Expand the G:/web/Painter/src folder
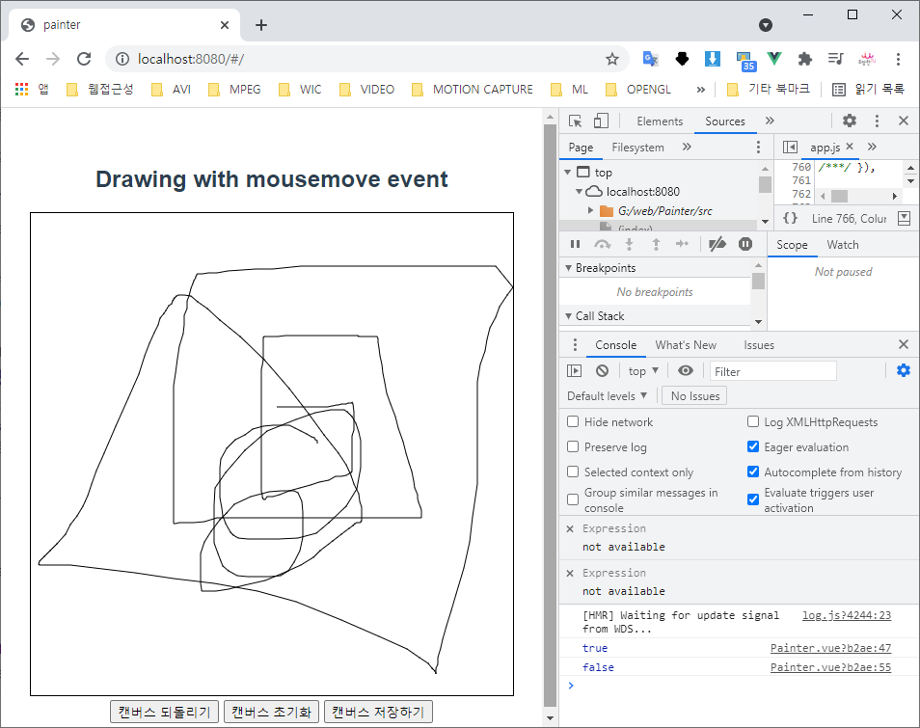Viewport: 920px width, 728px height. [x=590, y=210]
